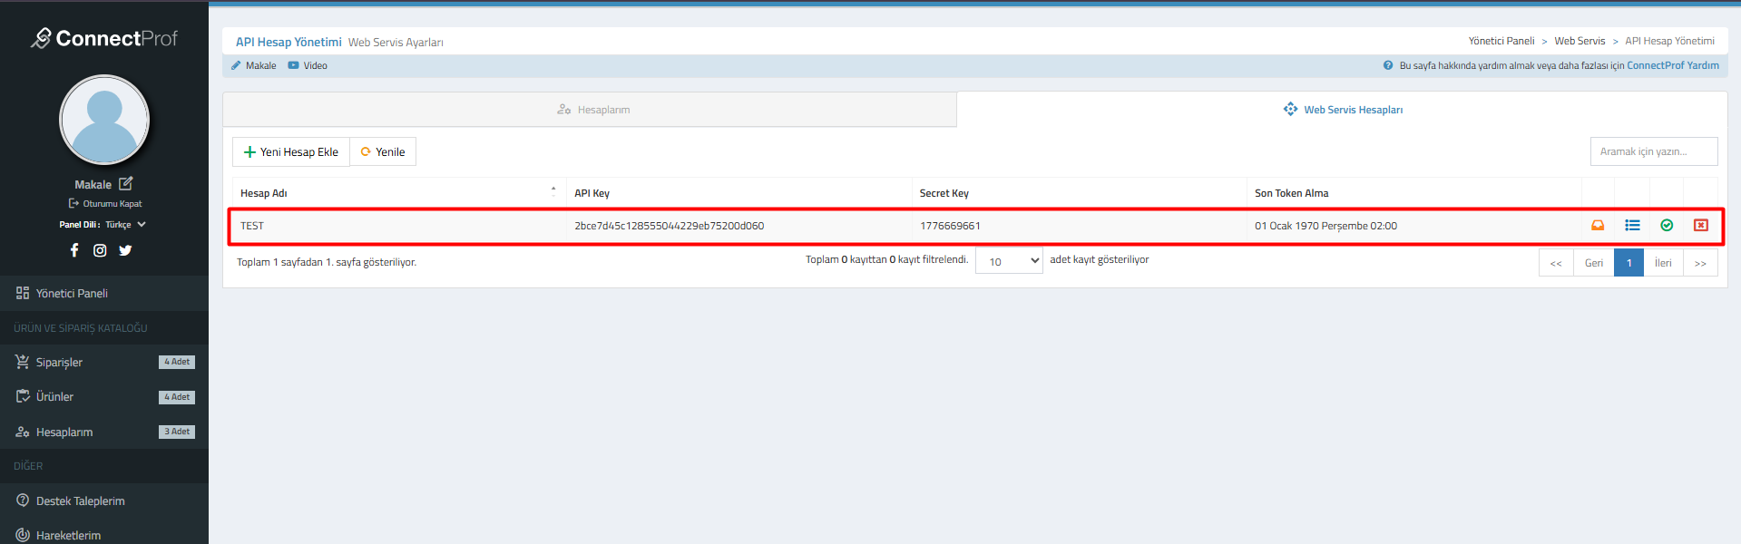
Task: Open the Instagram icon in sidebar
Action: point(100,250)
